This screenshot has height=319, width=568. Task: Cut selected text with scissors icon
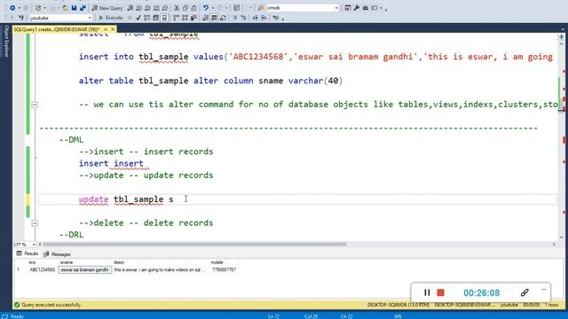point(177,8)
